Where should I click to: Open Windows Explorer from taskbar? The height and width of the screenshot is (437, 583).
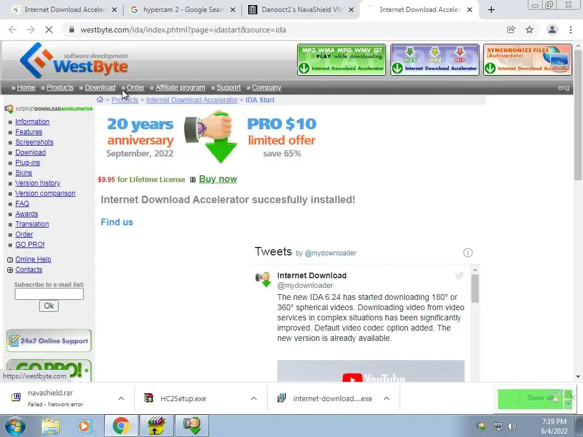click(x=51, y=426)
